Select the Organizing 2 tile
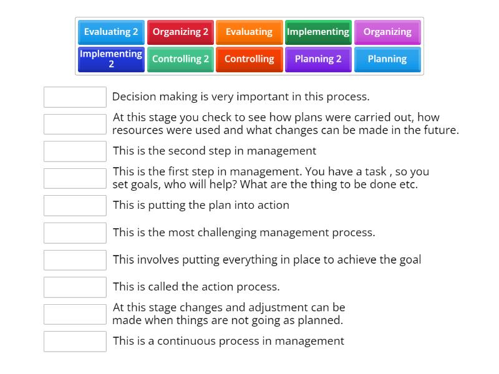The width and height of the screenshot is (499, 374). [x=180, y=32]
